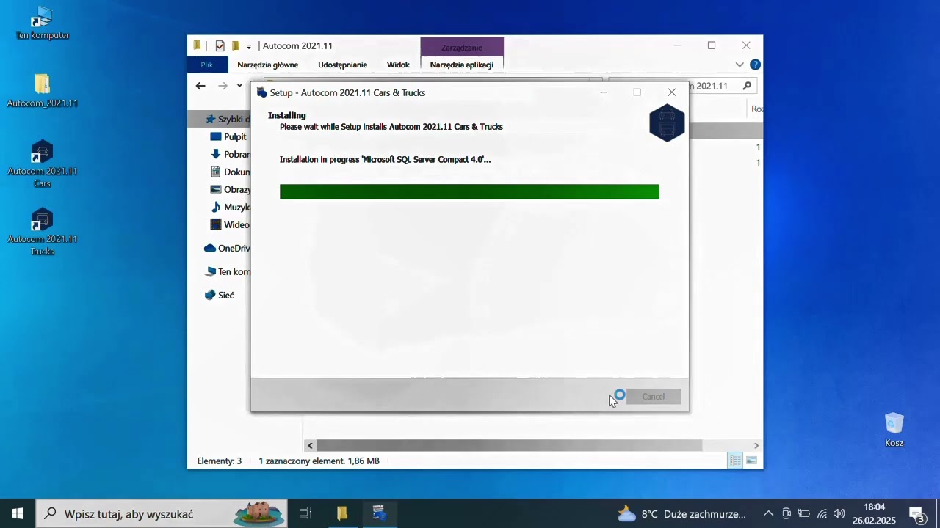Open the clock showing 18:04 26.02.2025
Screen dimensions: 940x528
(874, 514)
